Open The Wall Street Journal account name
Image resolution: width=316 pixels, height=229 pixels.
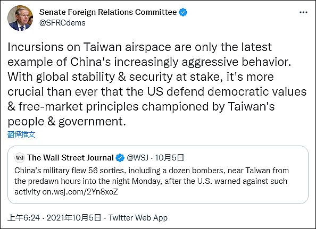71,158
